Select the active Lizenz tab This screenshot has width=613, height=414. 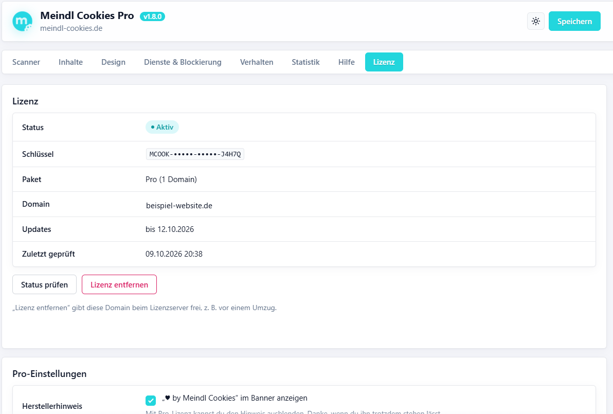(x=384, y=62)
